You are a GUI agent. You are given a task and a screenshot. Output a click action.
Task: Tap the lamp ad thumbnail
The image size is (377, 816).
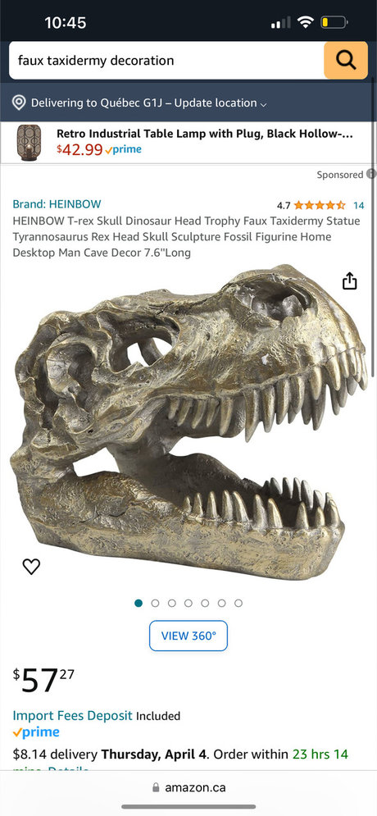tap(29, 142)
